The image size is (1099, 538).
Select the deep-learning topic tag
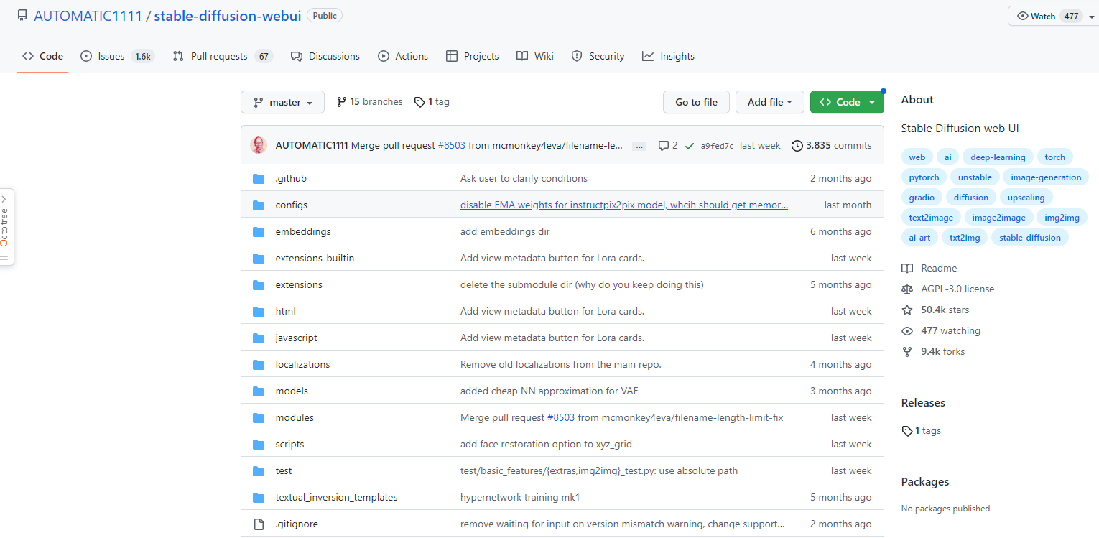click(998, 157)
